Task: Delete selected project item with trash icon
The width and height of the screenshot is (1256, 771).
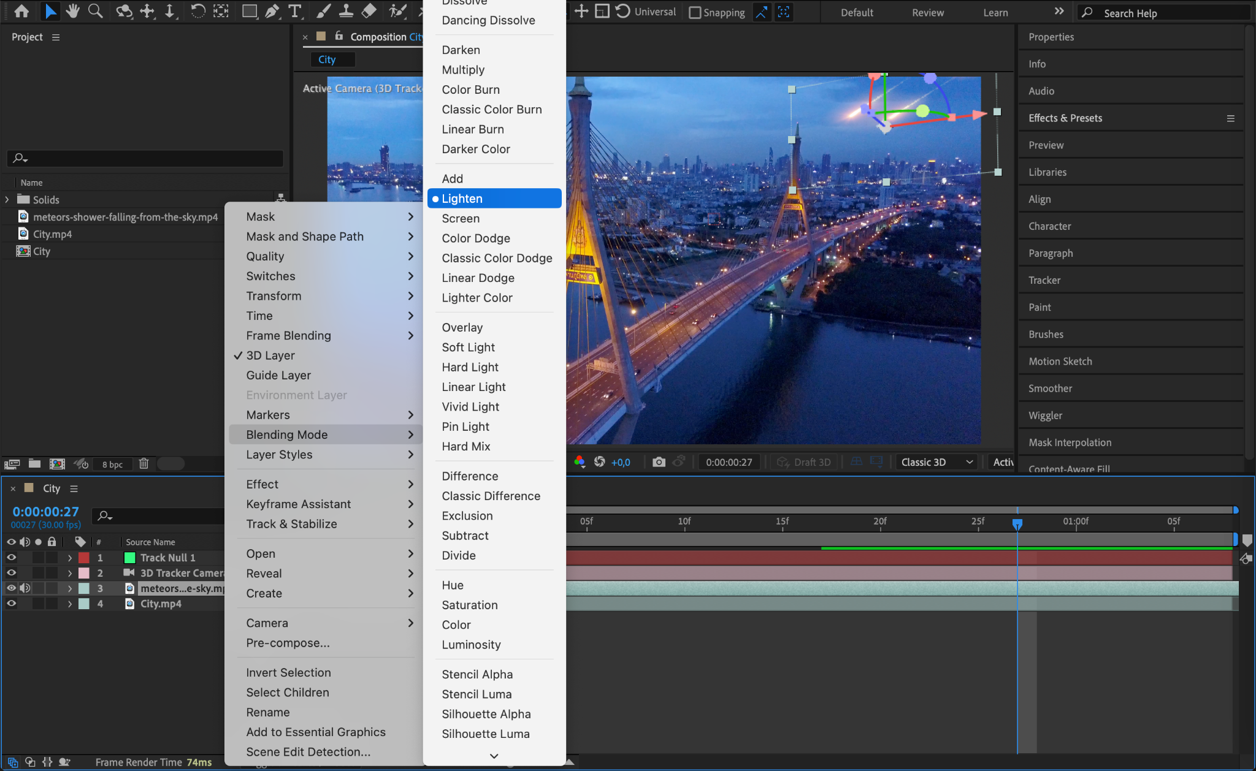Action: coord(144,464)
